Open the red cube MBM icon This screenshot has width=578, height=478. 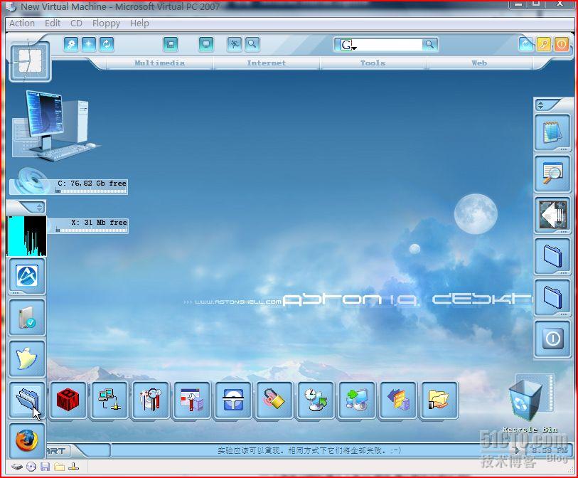coord(68,400)
